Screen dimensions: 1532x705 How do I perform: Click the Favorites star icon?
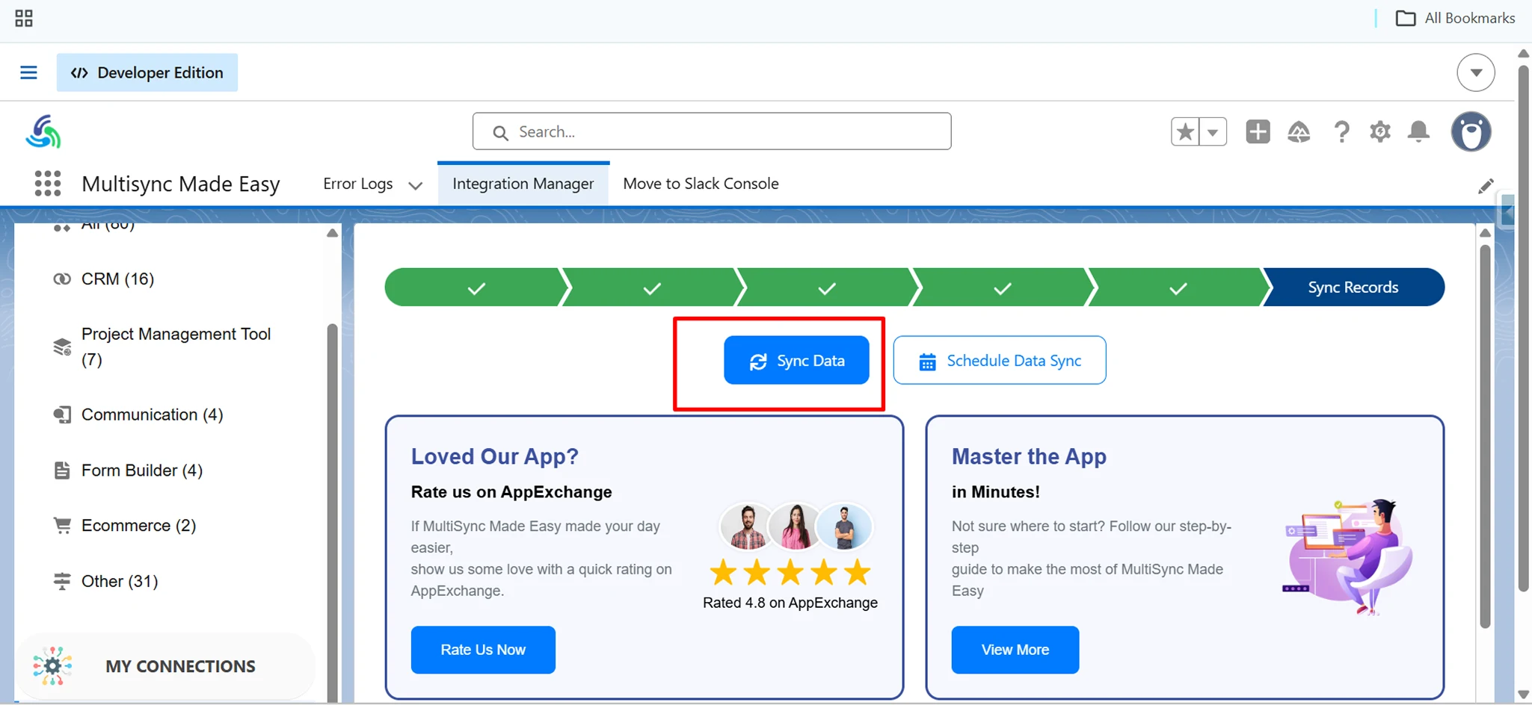(1185, 132)
